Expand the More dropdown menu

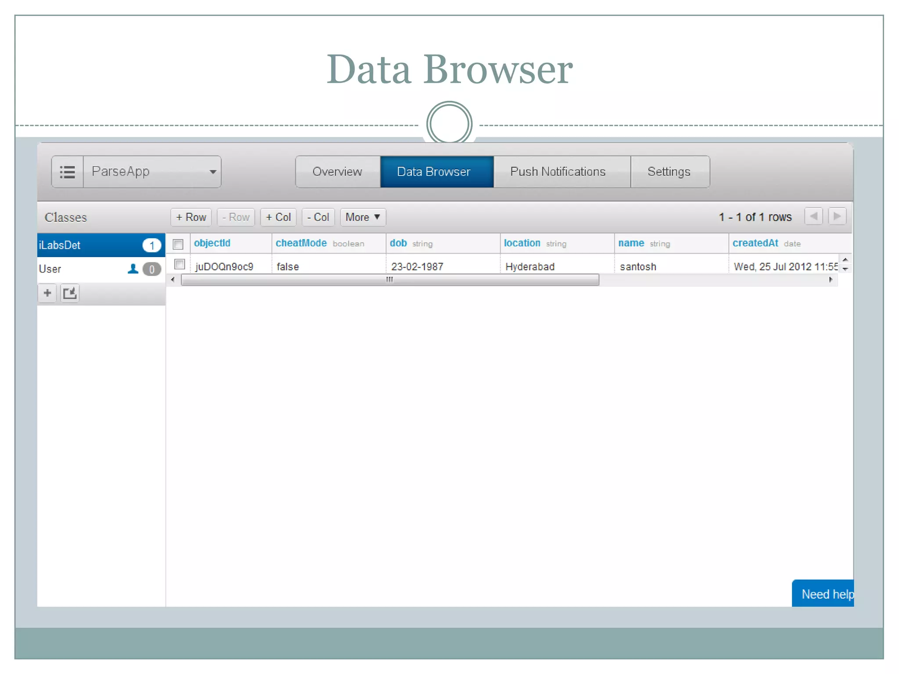(363, 217)
